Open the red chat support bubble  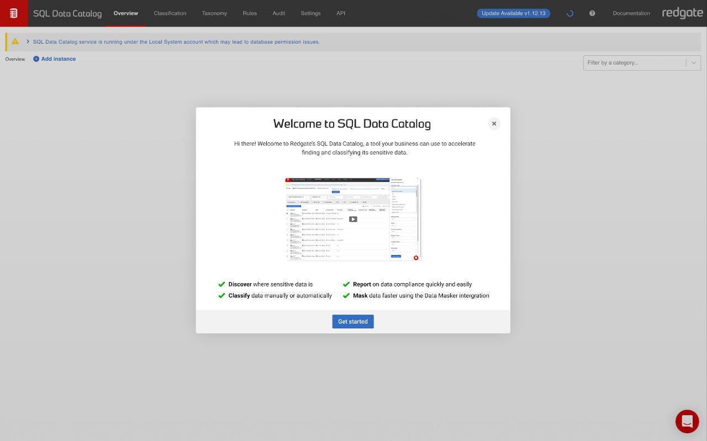click(x=687, y=421)
